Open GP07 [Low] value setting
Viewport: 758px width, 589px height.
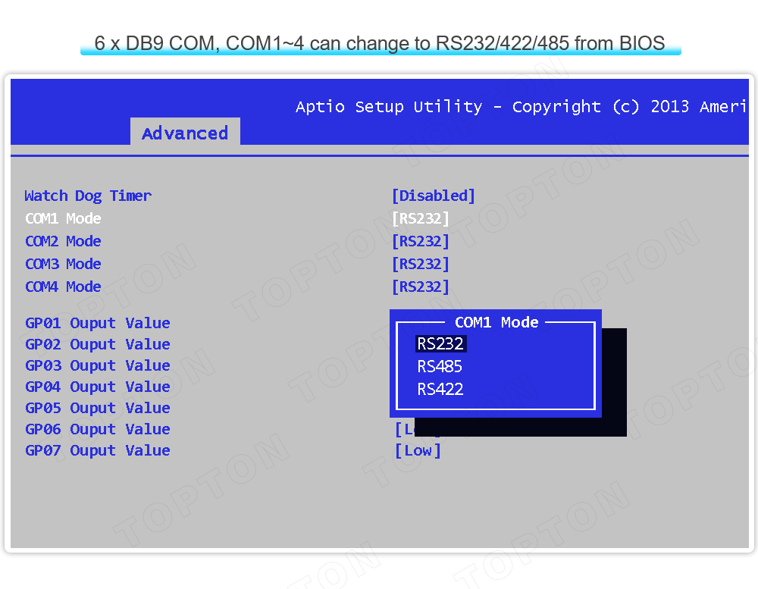(418, 451)
